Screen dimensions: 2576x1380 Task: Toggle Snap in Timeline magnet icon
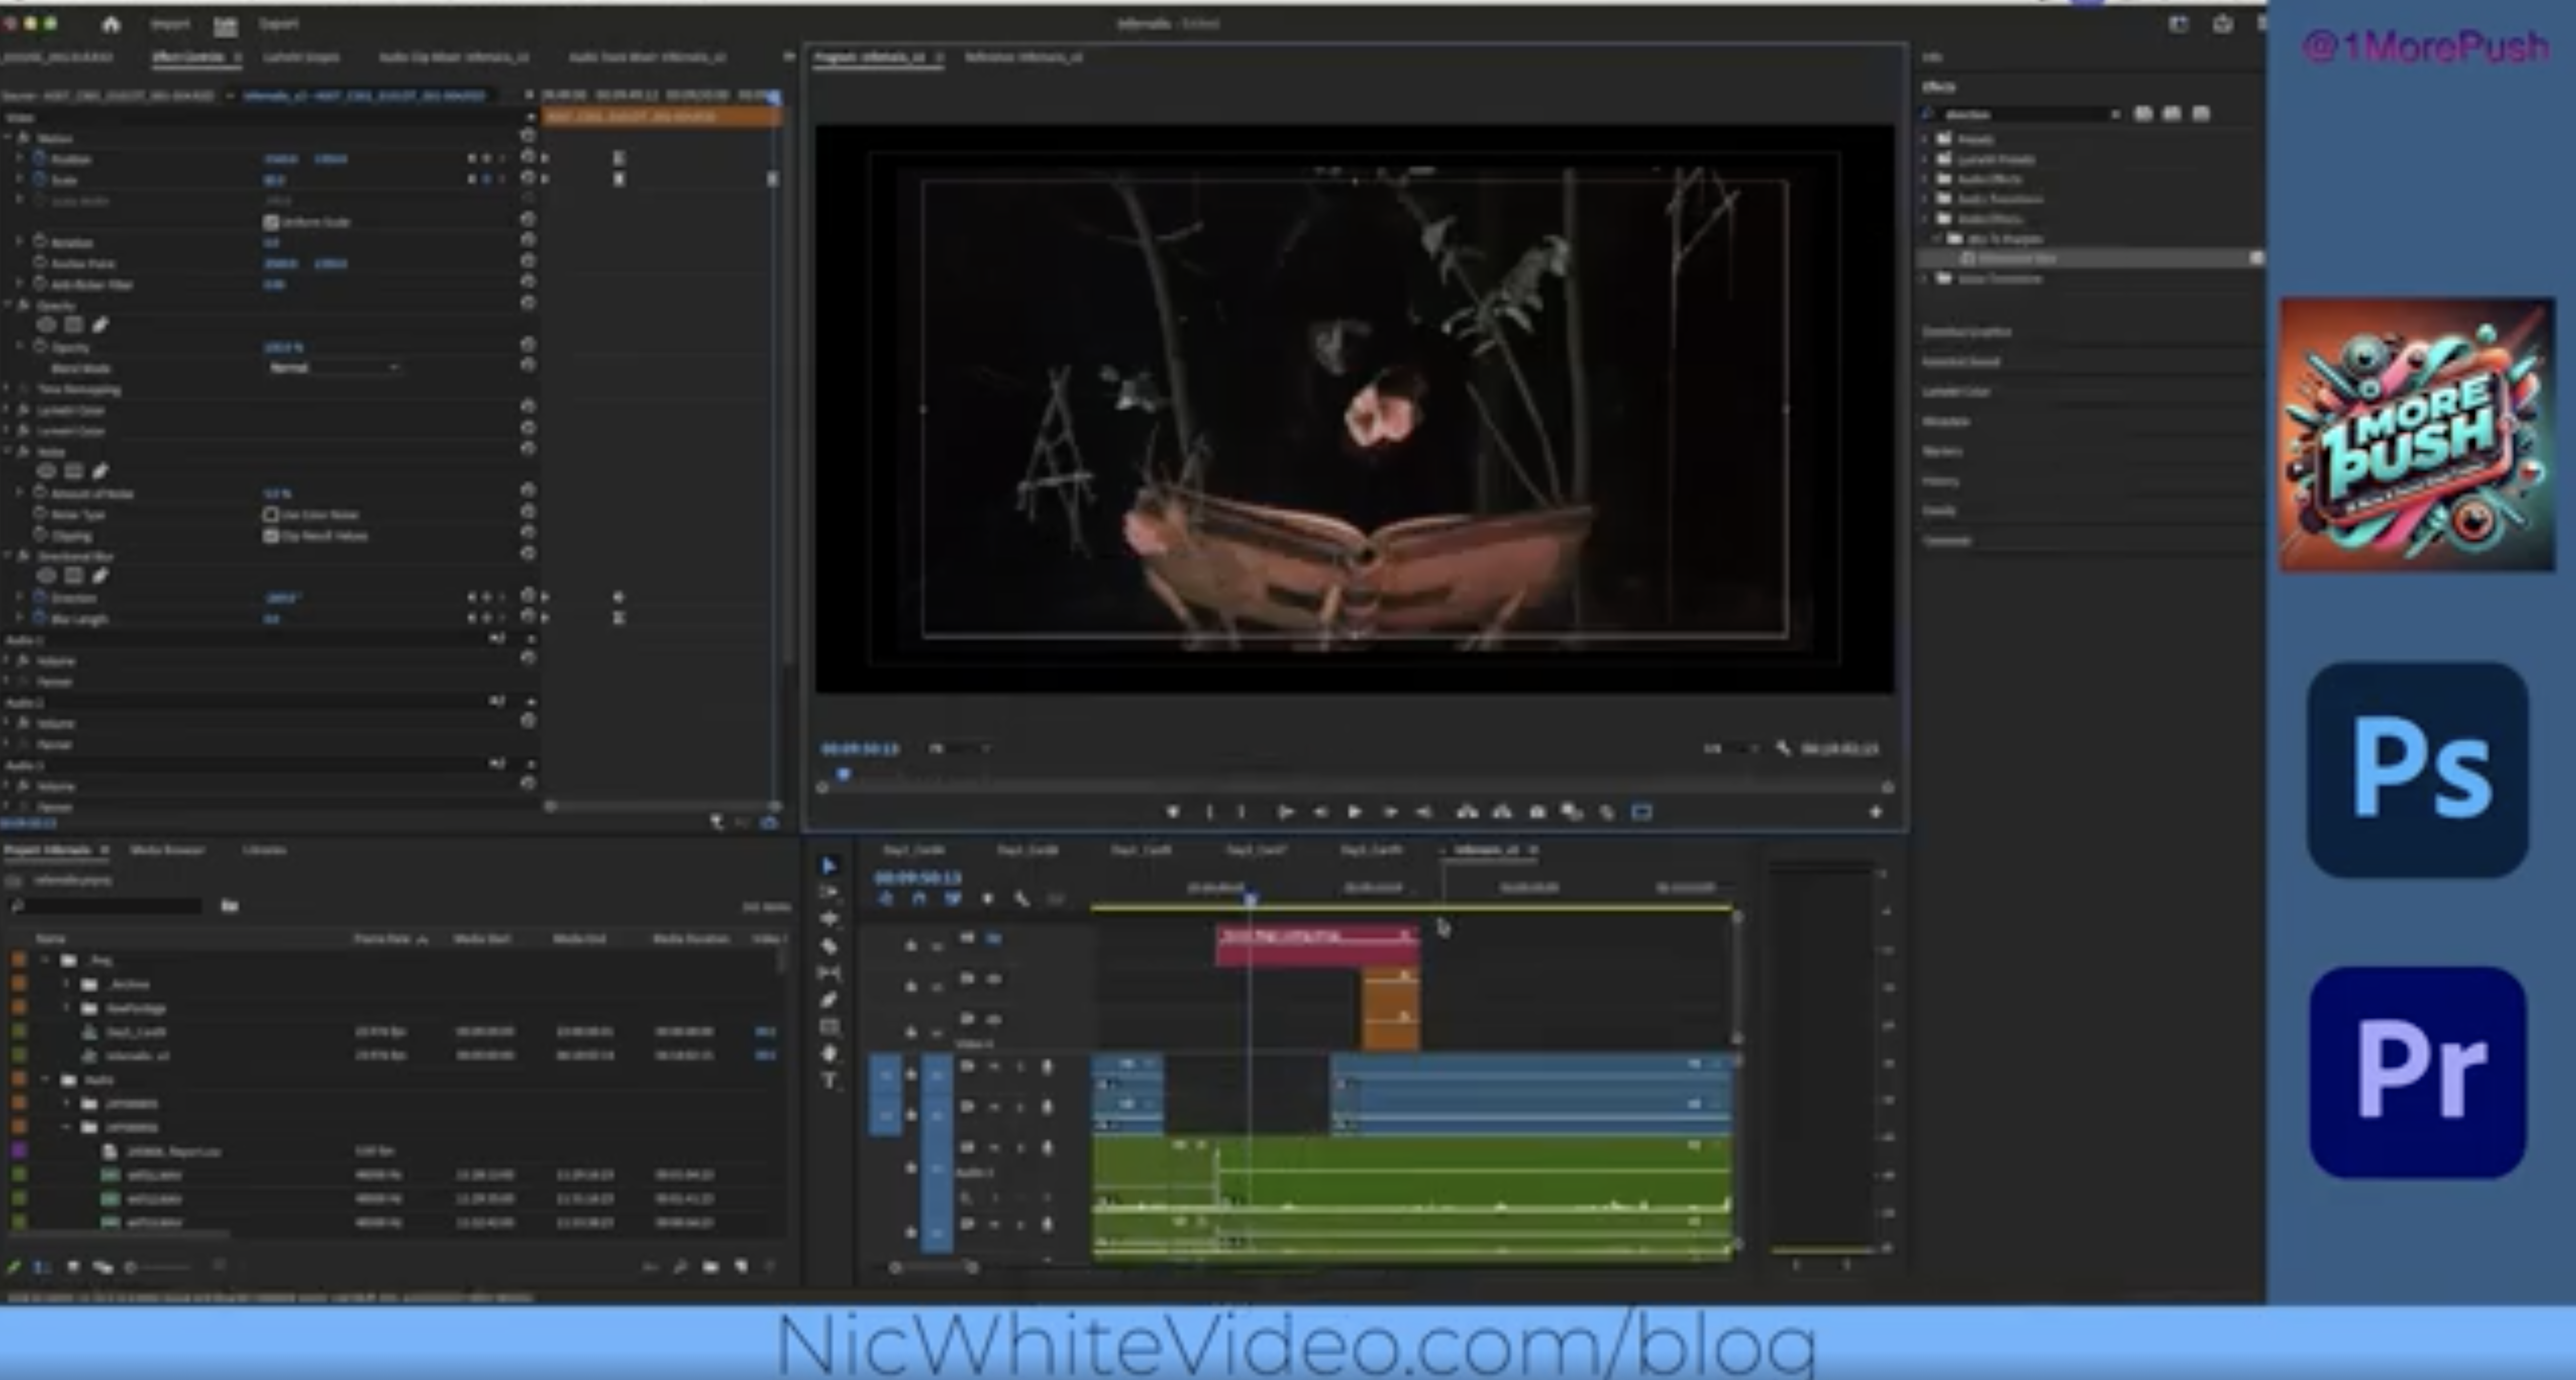pyautogui.click(x=918, y=899)
